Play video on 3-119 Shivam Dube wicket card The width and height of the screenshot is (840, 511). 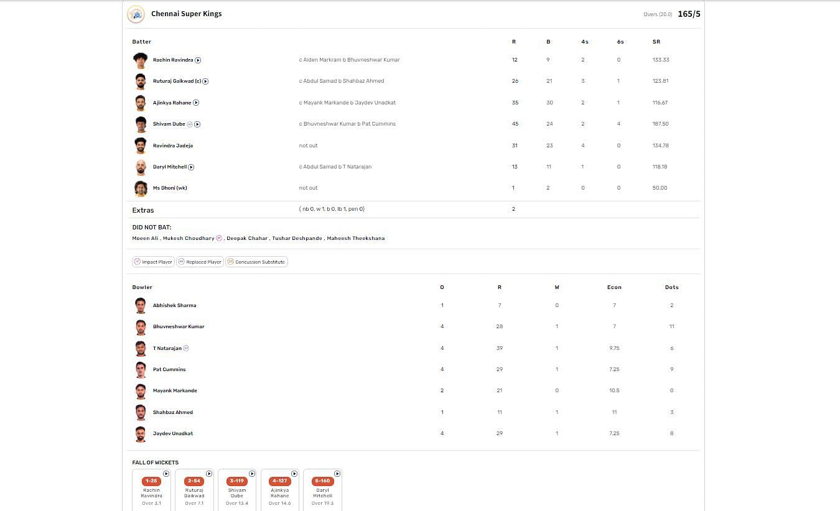point(252,474)
